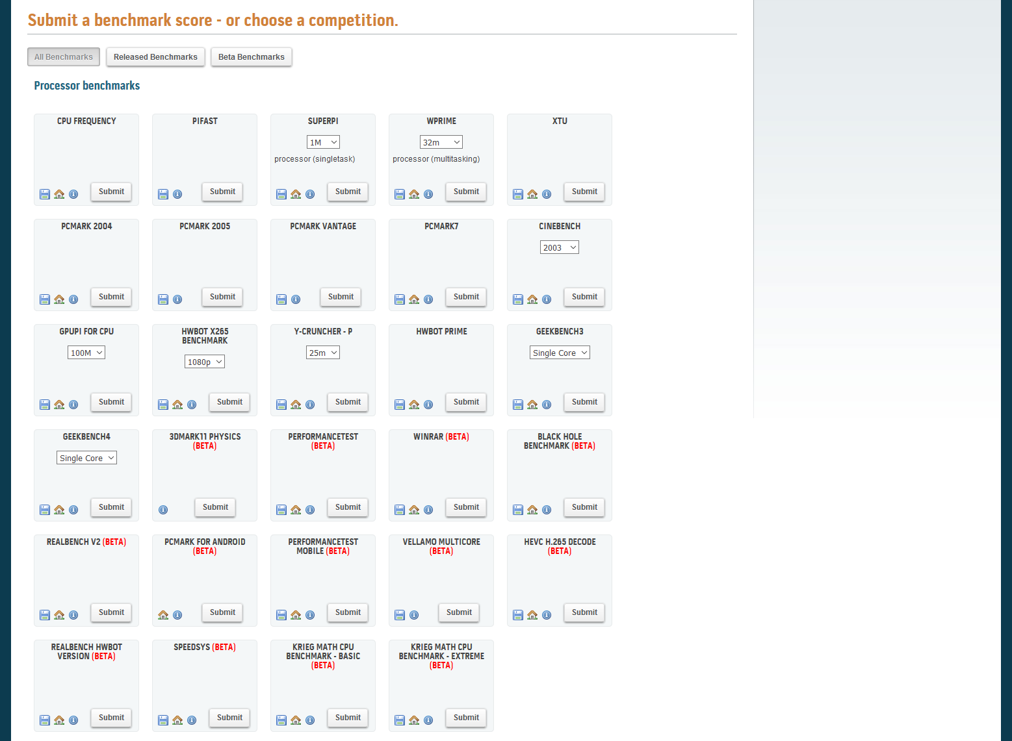The width and height of the screenshot is (1012, 741).
Task: Open the home icon on the wPrime card
Action: (414, 194)
